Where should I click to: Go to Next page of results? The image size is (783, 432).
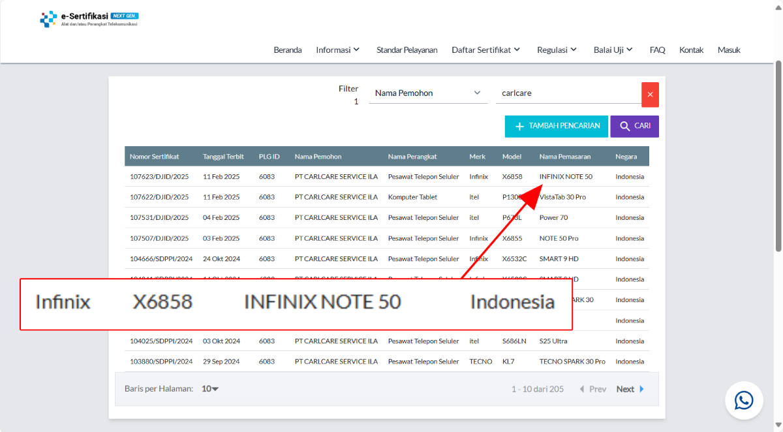[x=630, y=389]
